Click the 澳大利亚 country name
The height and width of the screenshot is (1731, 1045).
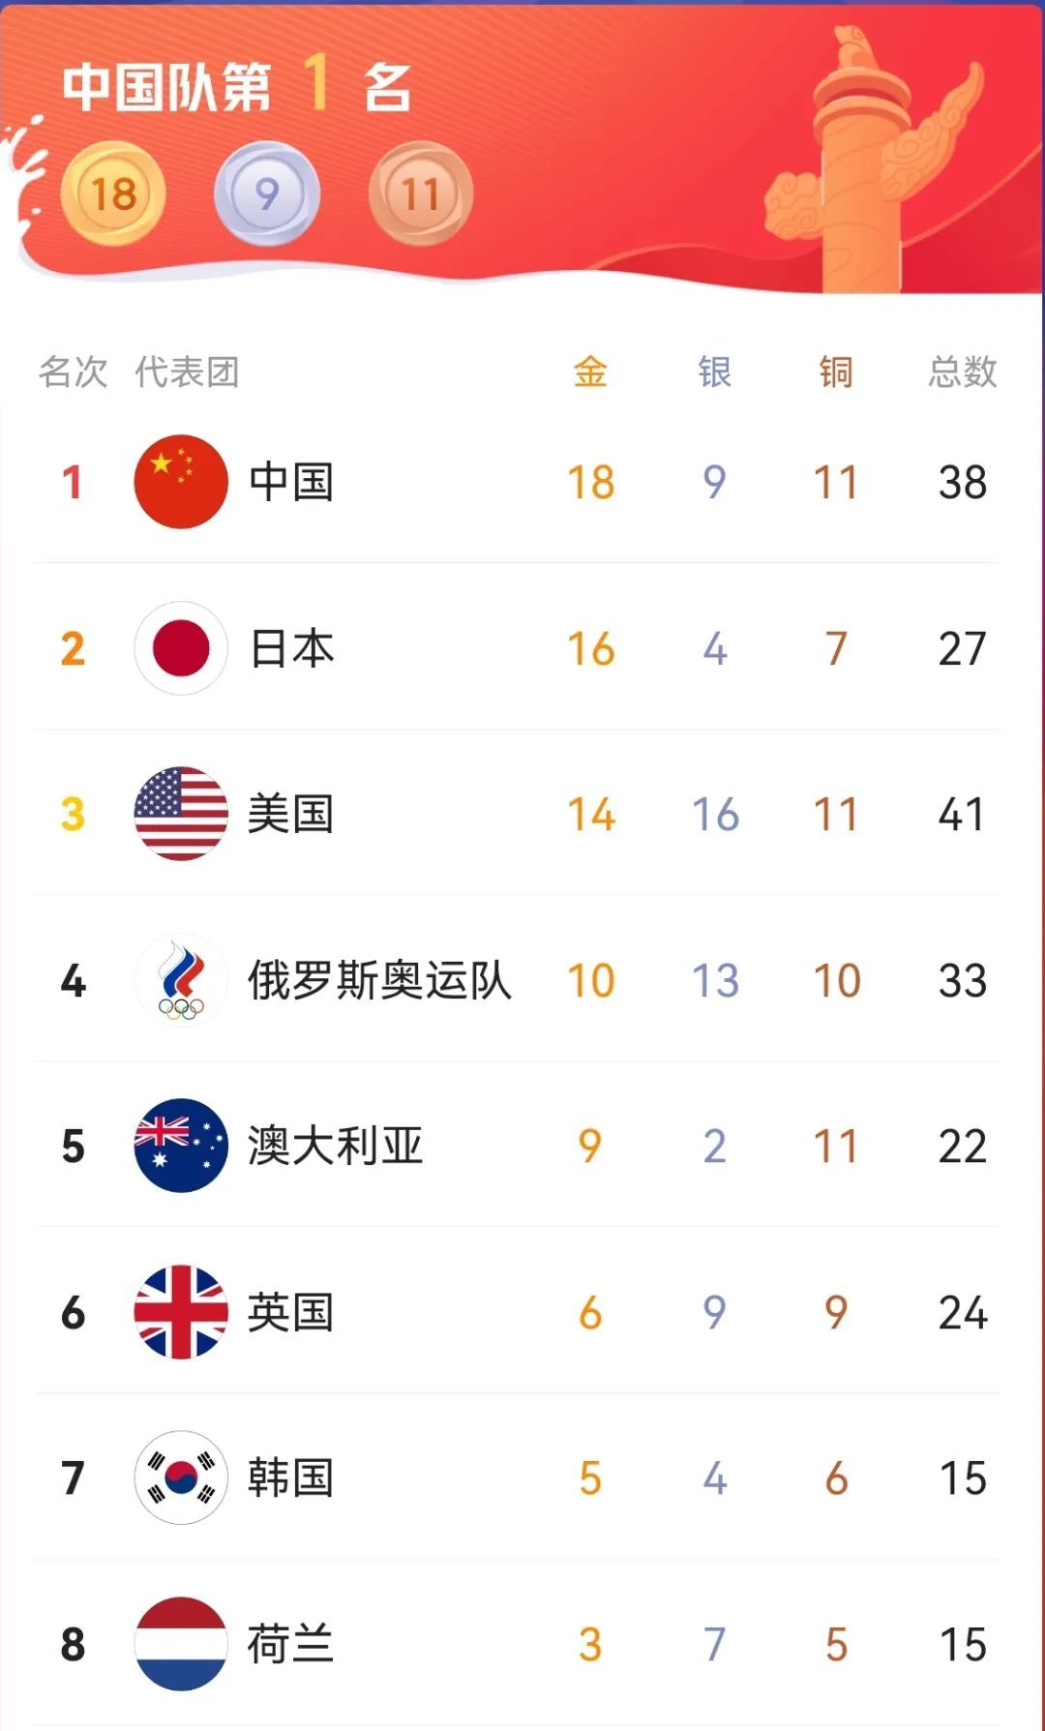[335, 1146]
